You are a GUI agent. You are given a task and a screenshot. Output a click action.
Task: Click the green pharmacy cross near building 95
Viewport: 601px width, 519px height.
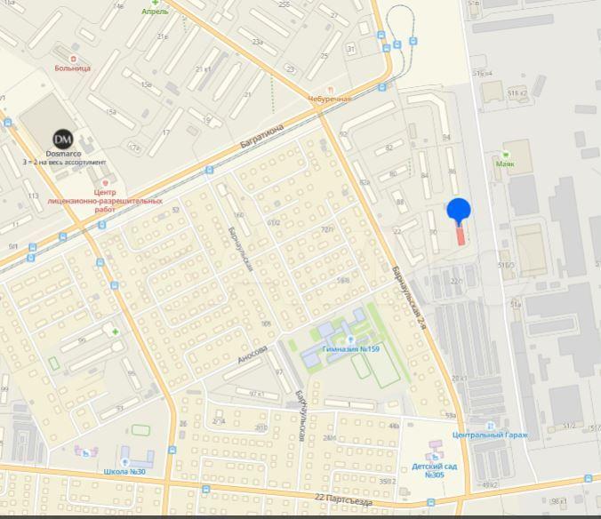[115, 332]
